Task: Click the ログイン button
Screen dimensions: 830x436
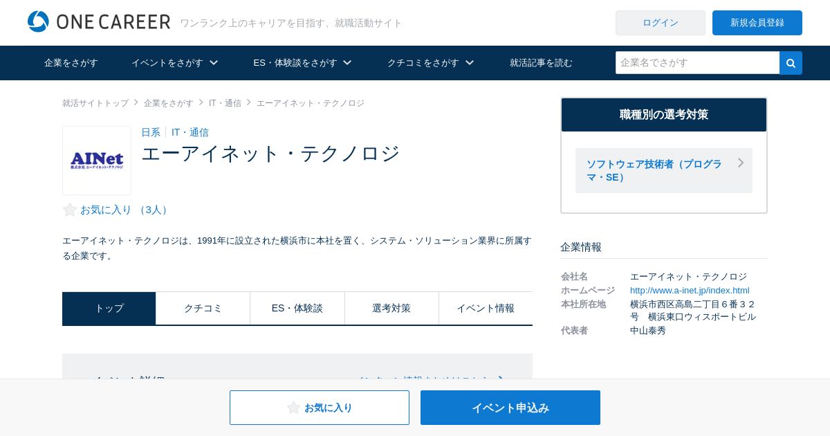Action: coord(661,23)
